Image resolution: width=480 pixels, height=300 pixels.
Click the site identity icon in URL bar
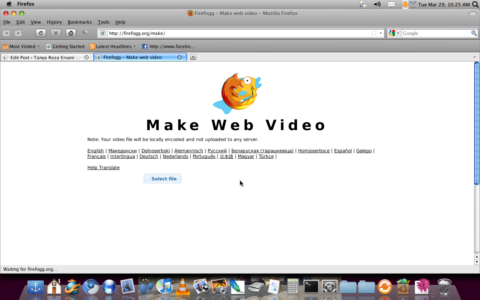pyautogui.click(x=103, y=33)
